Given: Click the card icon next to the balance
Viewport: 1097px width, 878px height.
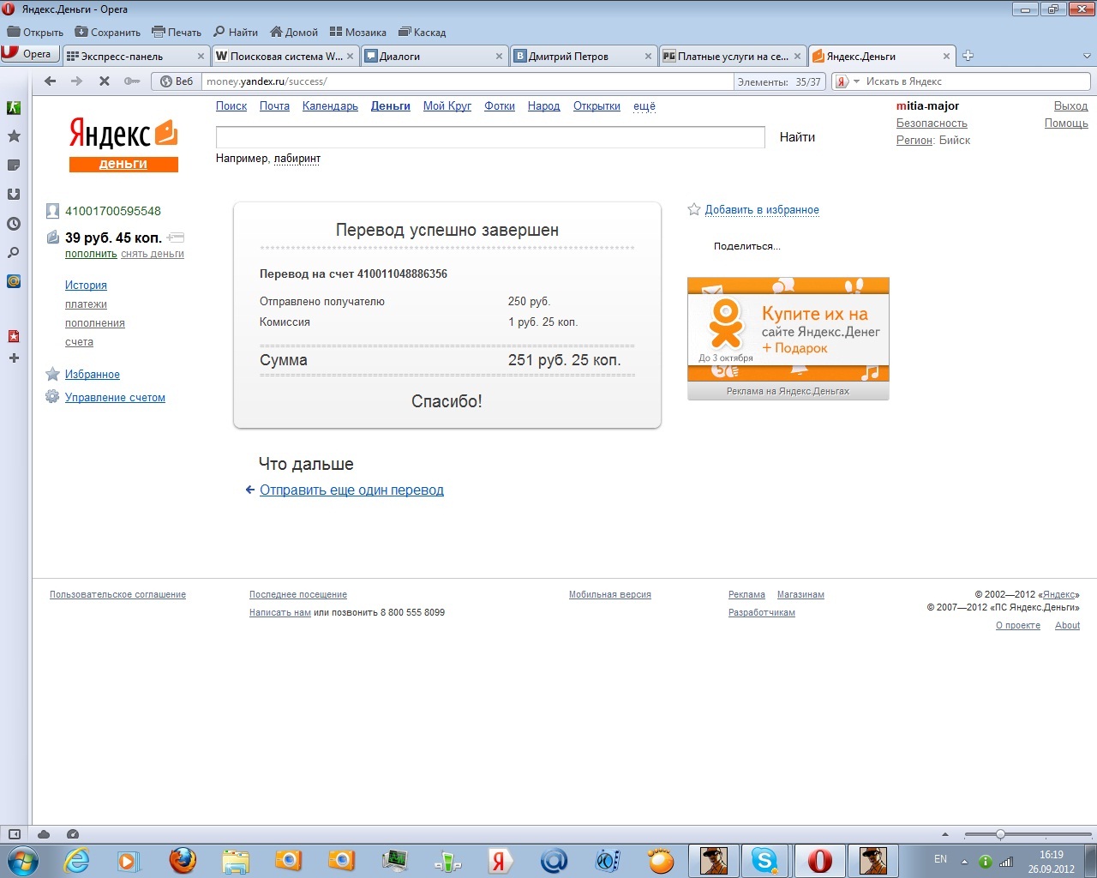Looking at the screenshot, I should (176, 238).
